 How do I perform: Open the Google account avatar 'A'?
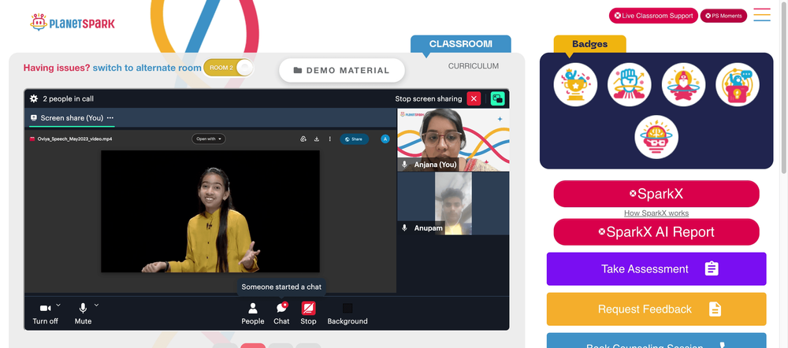(x=385, y=139)
